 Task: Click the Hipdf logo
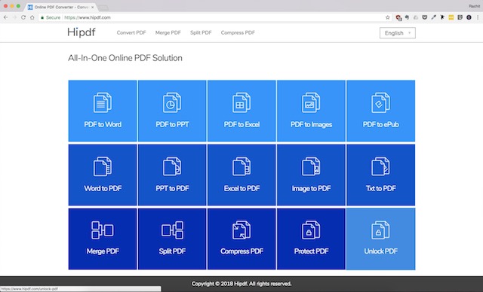coord(82,32)
